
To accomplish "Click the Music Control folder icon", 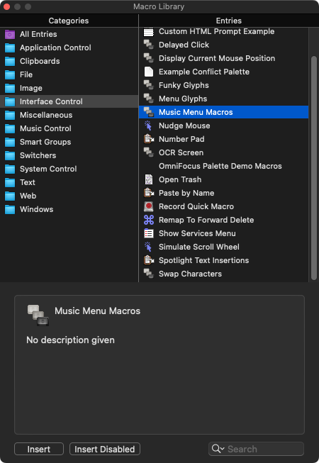I will click(x=10, y=128).
